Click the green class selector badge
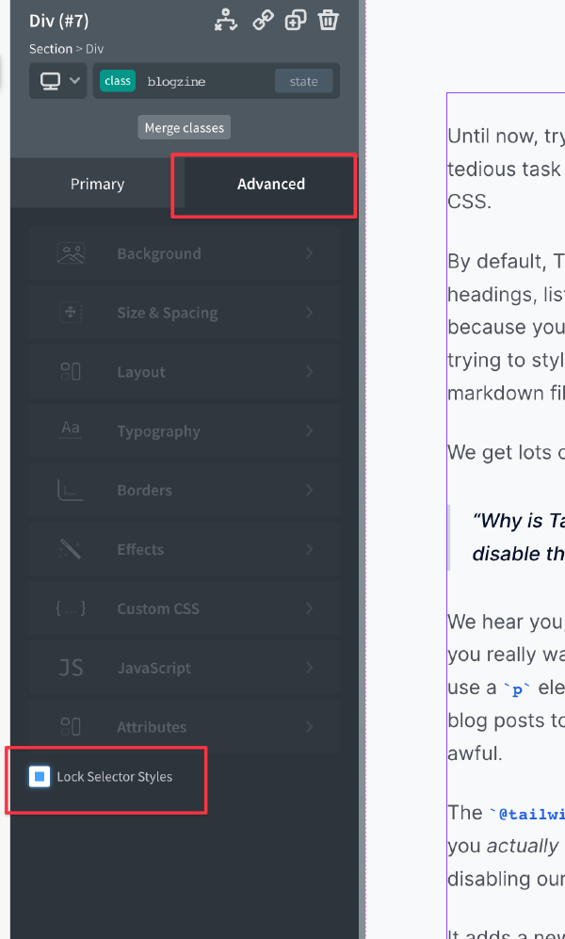Viewport: 565px width, 939px height. coord(118,81)
